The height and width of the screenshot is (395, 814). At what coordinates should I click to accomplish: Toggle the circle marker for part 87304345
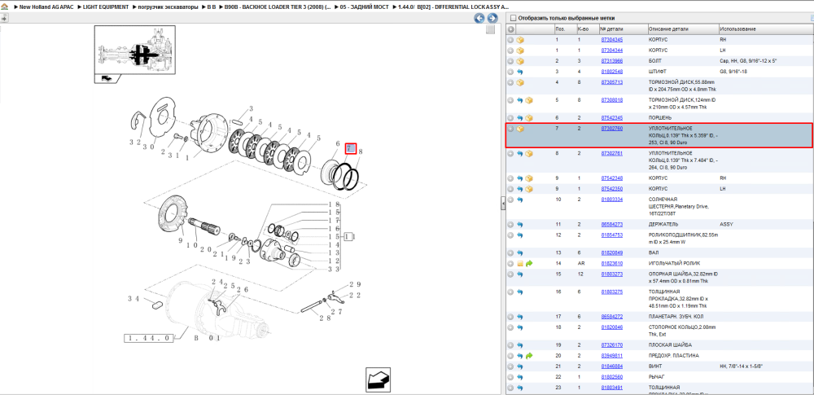tap(511, 39)
